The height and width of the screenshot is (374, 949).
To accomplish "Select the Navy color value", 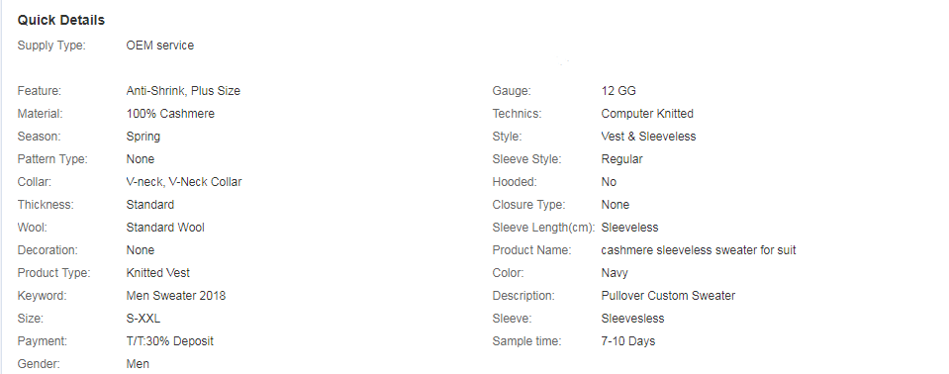I will tap(615, 273).
